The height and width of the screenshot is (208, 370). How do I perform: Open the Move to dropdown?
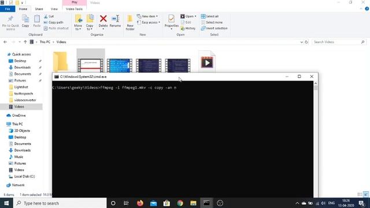click(x=78, y=23)
